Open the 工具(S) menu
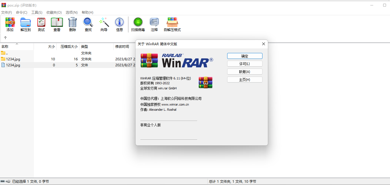The height and width of the screenshot is (185, 390). [x=37, y=12]
